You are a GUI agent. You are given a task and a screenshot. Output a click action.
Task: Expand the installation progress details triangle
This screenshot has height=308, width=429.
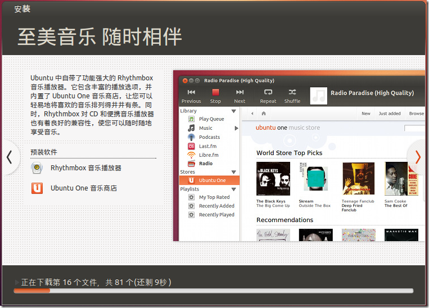tap(17, 282)
